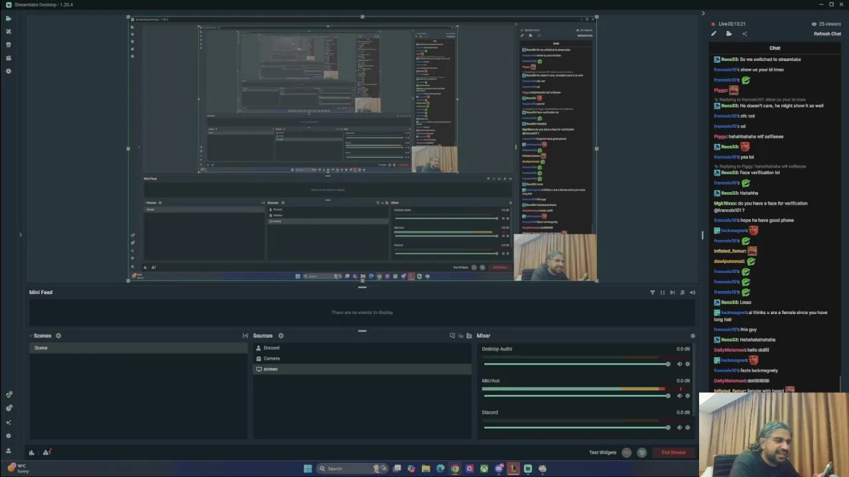
Task: Open the user account icon at sidebar bottom
Action: click(x=9, y=450)
